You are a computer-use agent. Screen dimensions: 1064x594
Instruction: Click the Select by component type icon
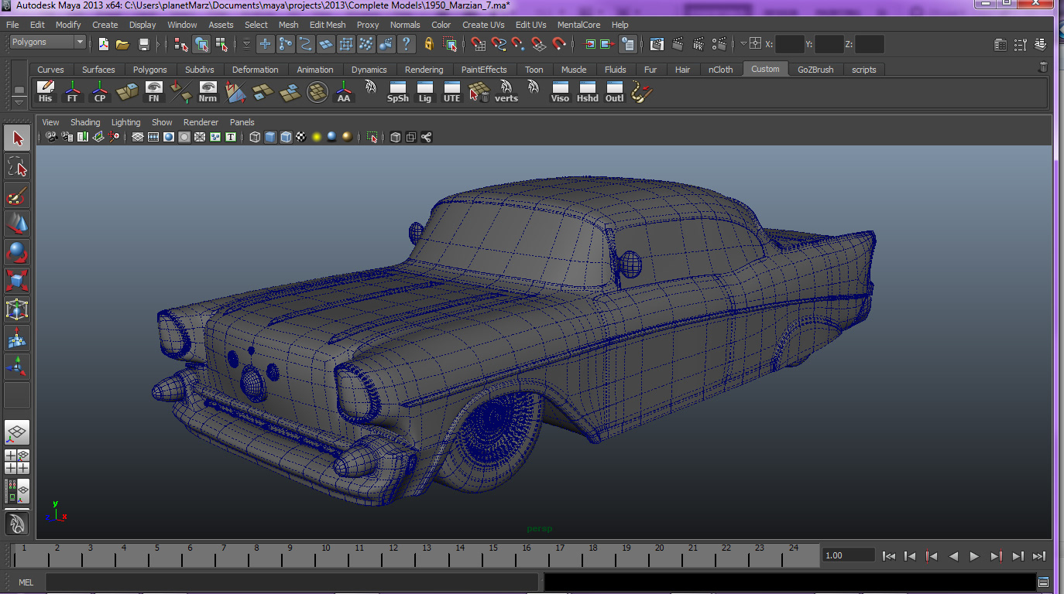coord(221,44)
